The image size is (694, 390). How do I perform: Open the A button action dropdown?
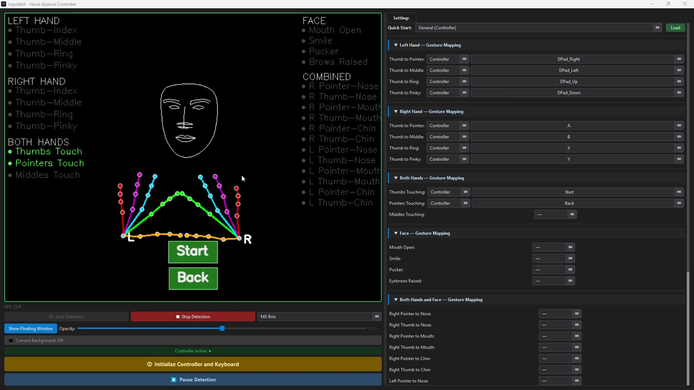tap(577, 126)
